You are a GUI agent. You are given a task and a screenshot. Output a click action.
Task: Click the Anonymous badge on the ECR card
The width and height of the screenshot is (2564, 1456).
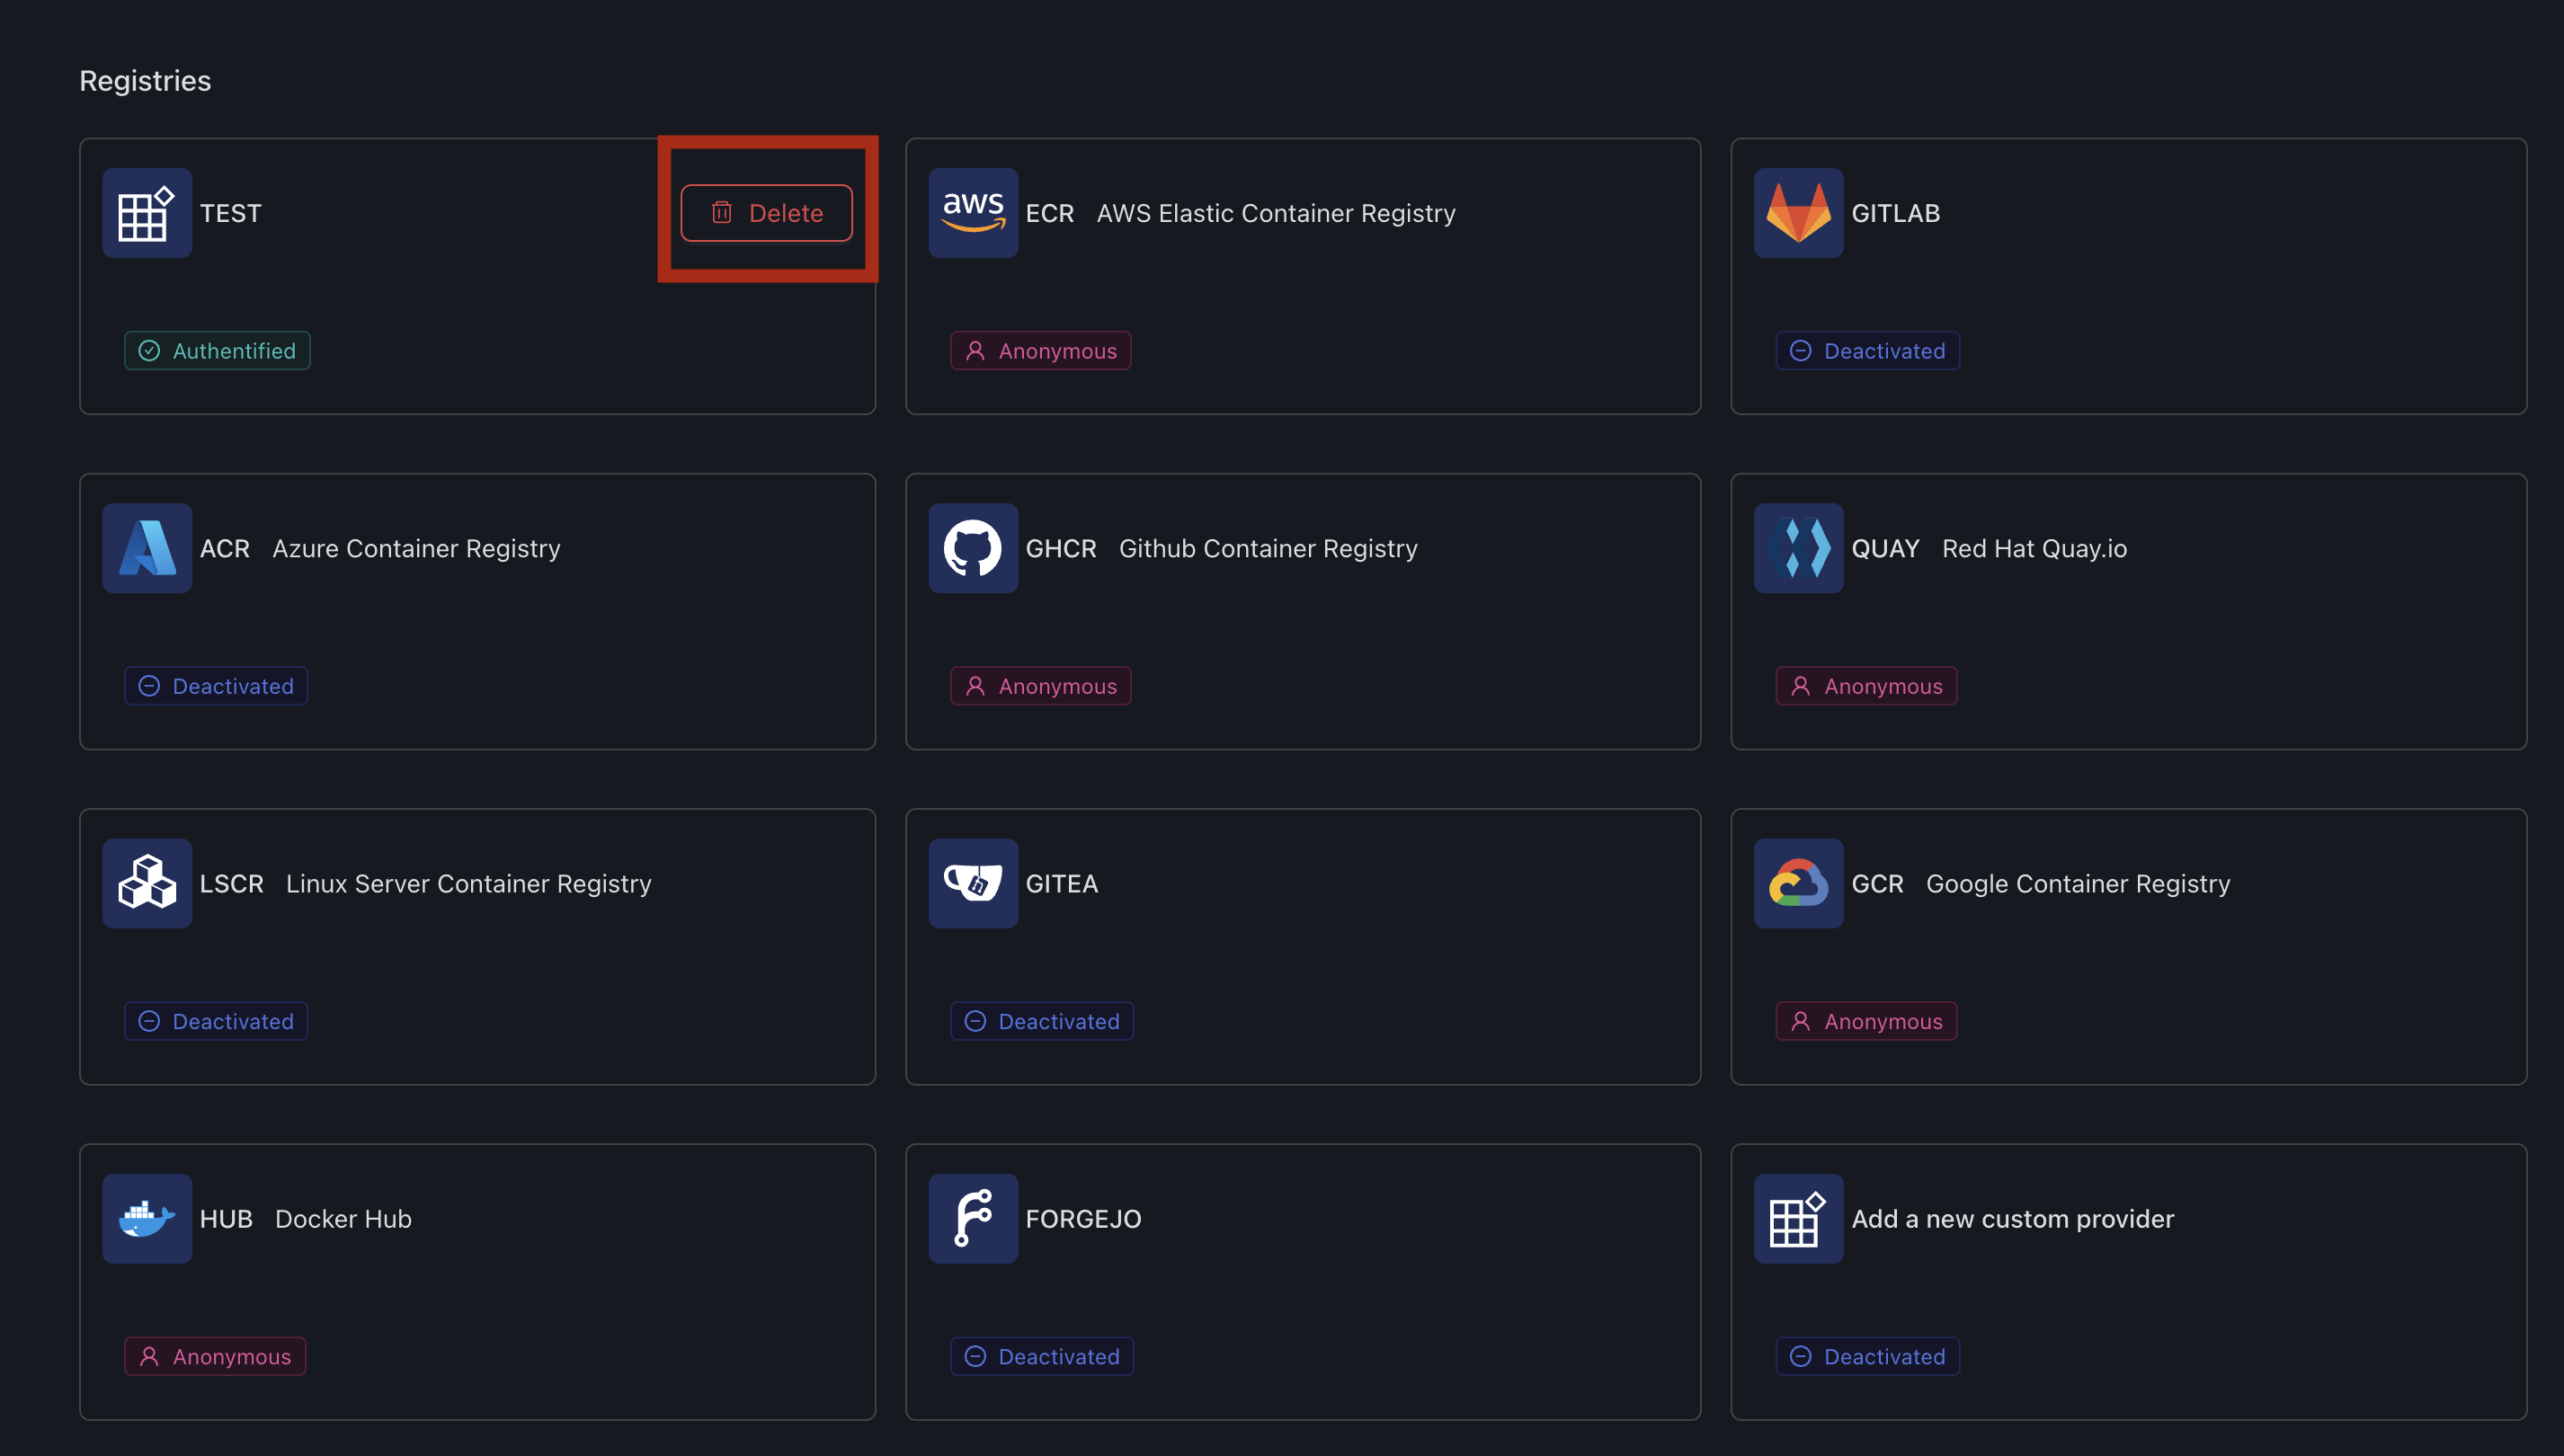coord(1041,351)
